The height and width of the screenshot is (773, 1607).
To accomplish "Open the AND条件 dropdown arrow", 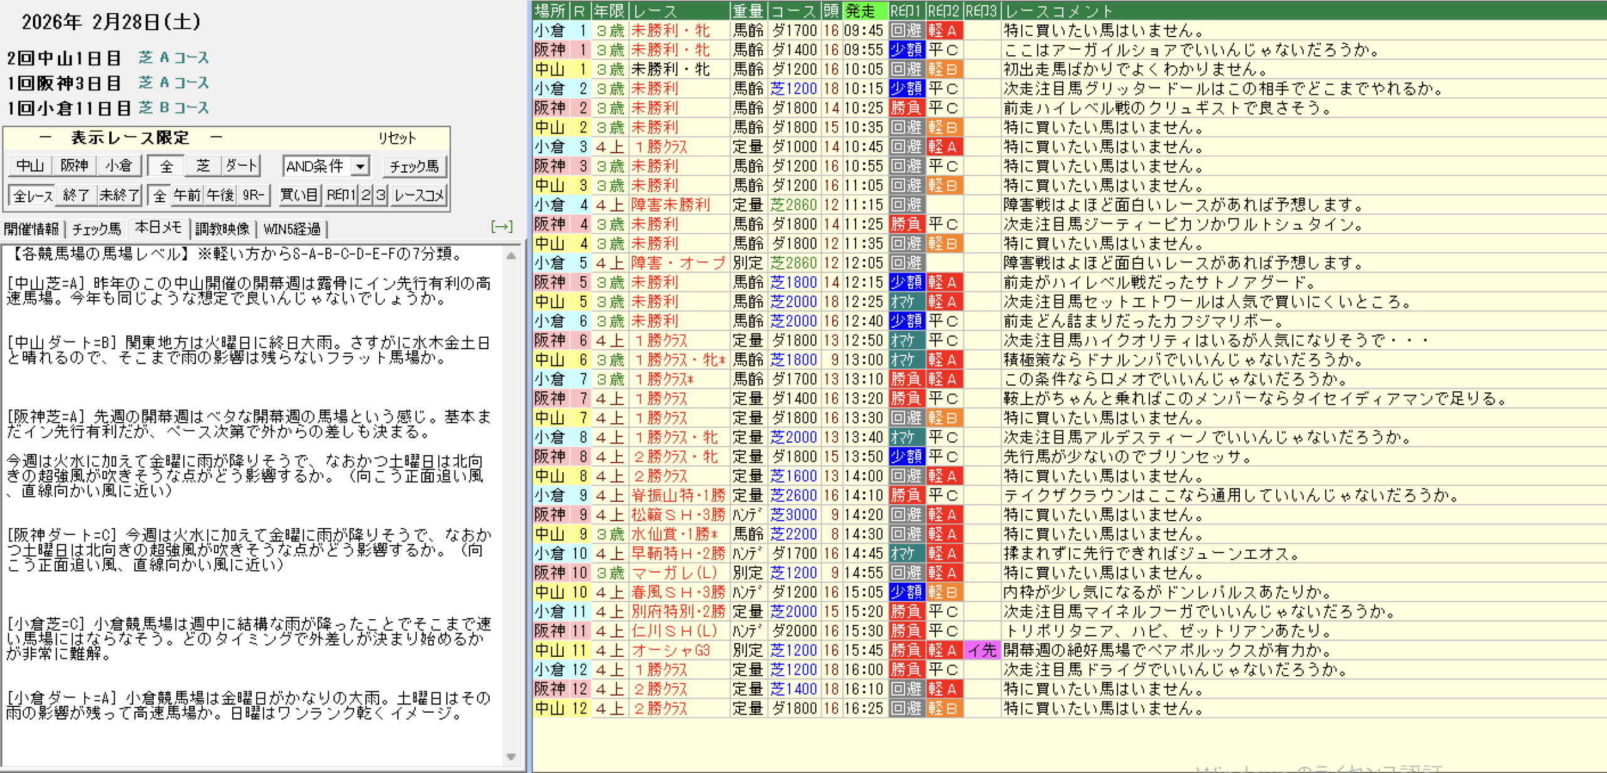I will click(x=360, y=166).
